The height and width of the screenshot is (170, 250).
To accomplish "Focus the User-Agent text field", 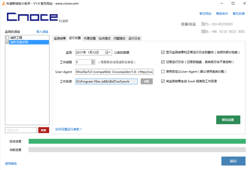I will pos(115,72).
